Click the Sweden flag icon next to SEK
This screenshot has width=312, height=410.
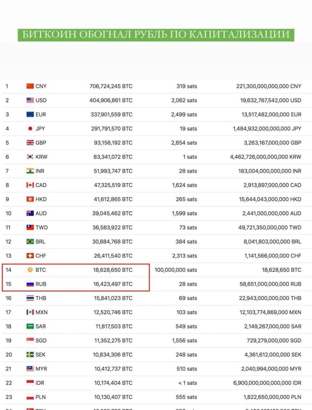(x=30, y=354)
